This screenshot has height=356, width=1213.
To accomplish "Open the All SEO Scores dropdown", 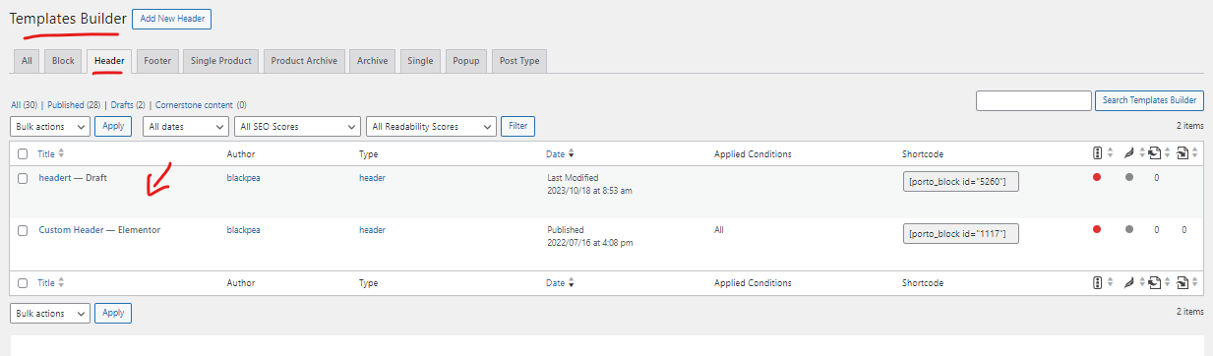I will (x=298, y=126).
